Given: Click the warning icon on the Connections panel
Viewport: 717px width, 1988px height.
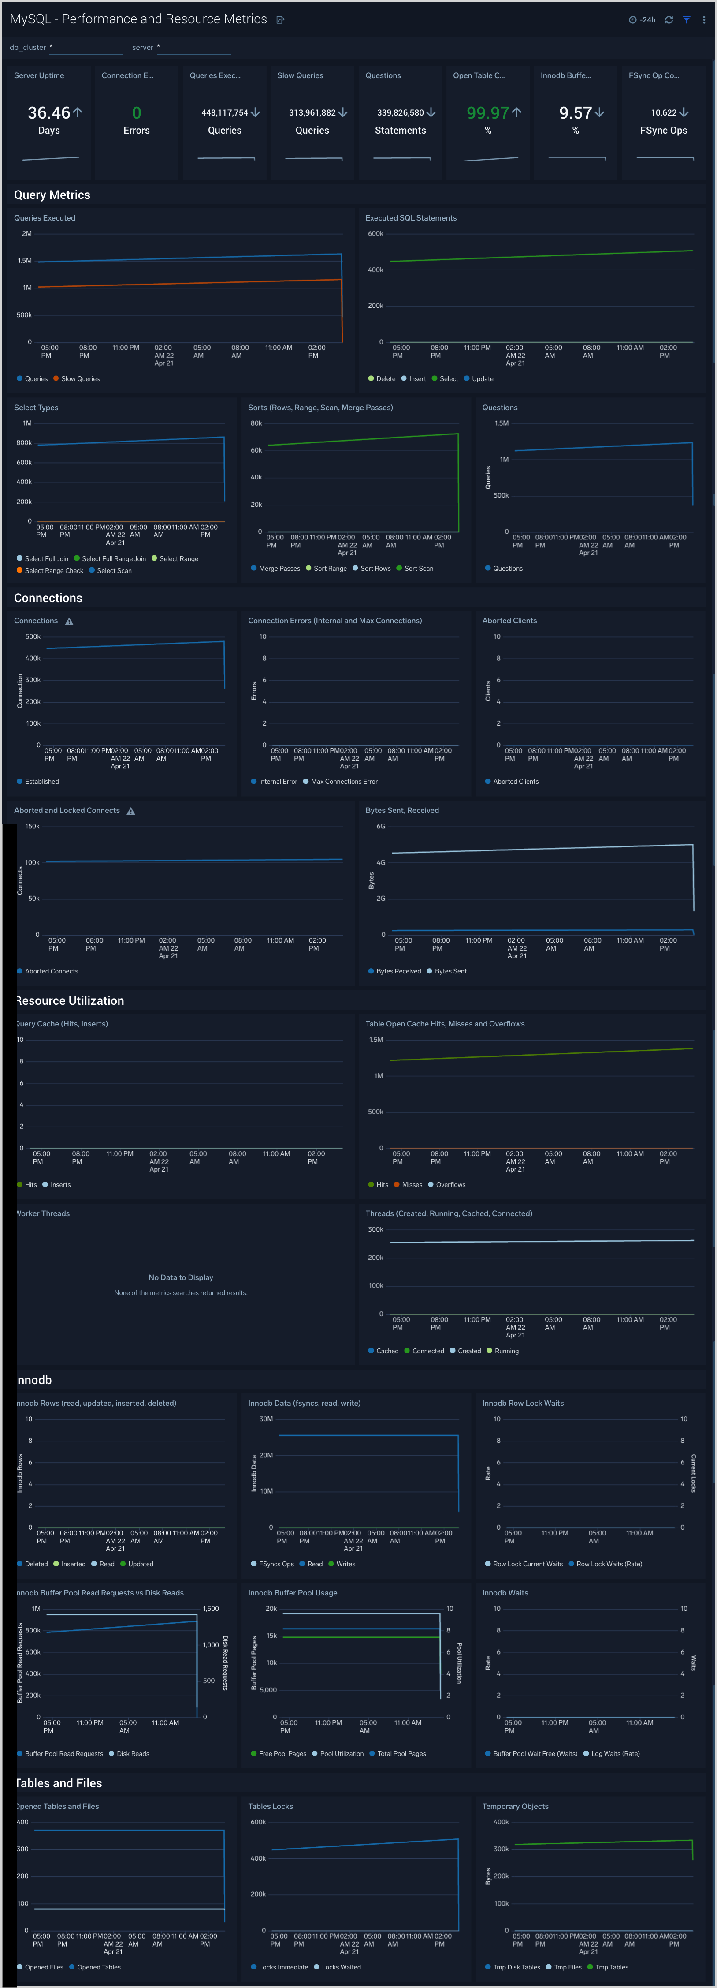Looking at the screenshot, I should point(69,621).
